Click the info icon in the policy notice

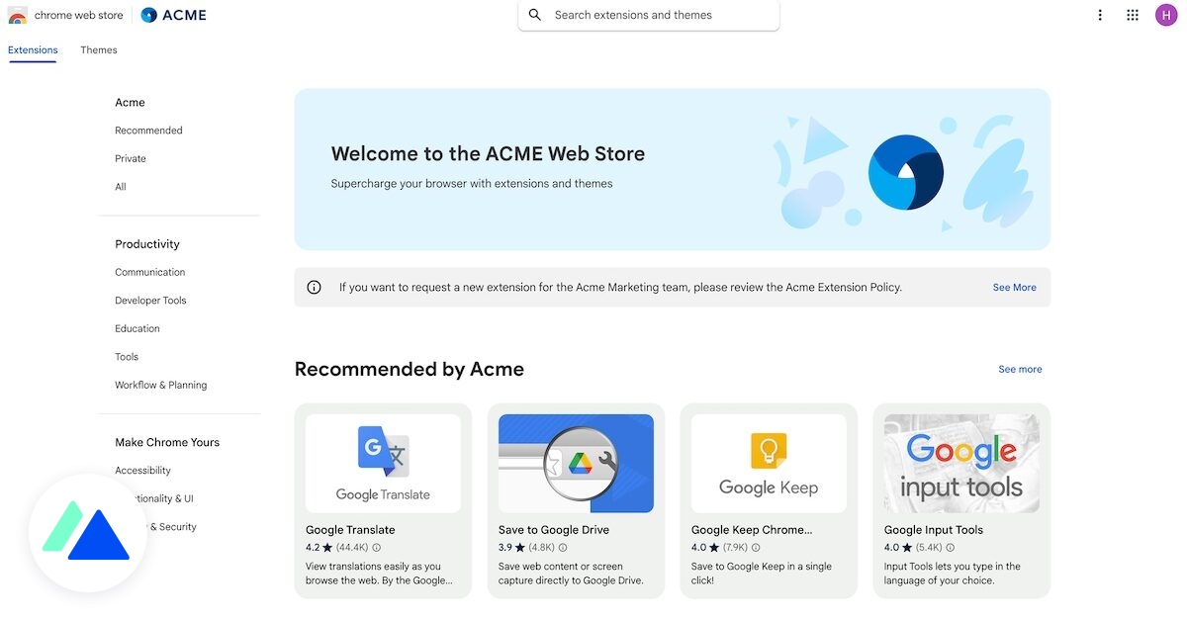(315, 288)
